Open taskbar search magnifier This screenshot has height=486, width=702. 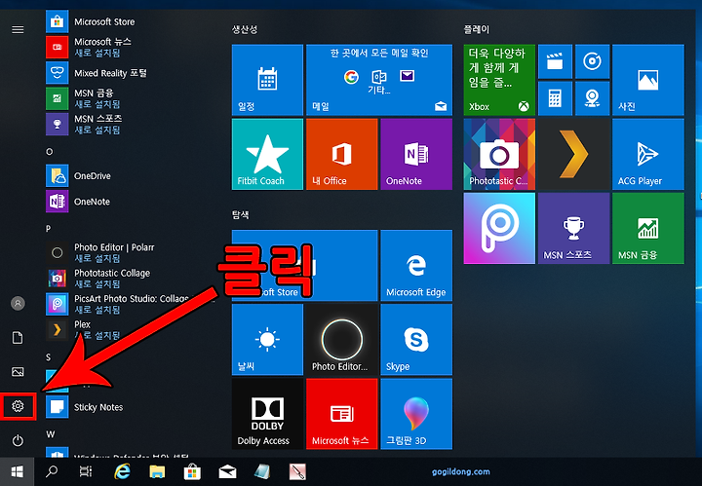[52, 471]
